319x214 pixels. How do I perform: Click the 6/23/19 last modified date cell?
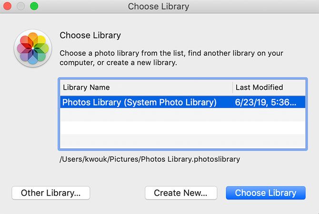point(269,102)
